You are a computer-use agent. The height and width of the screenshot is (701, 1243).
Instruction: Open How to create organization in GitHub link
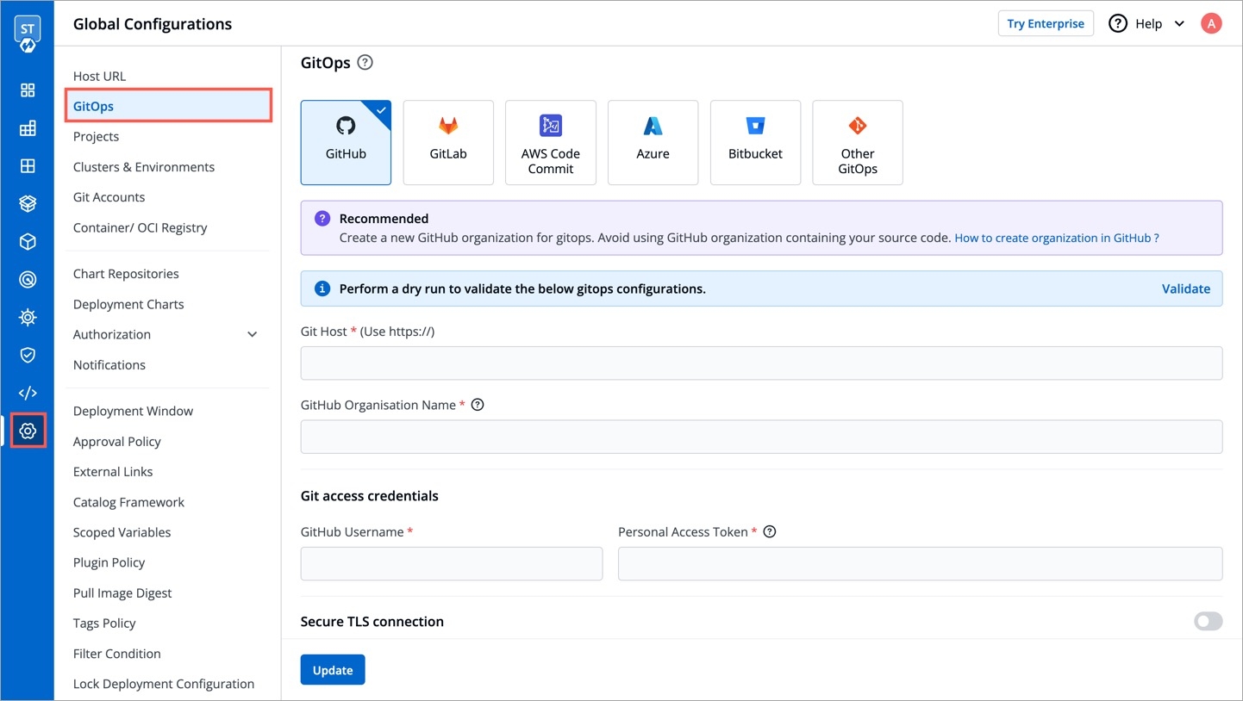(1056, 238)
